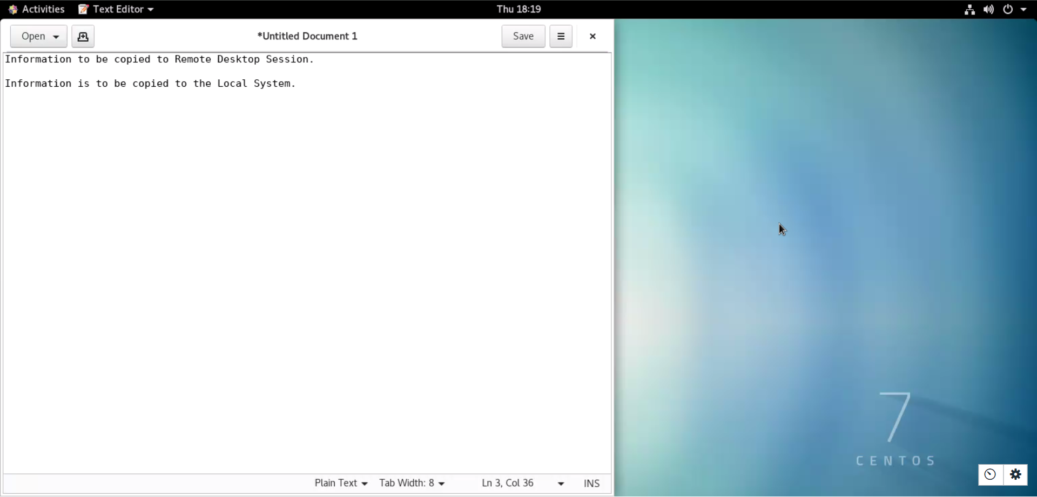This screenshot has width=1037, height=497.
Task: Open the Tab Width: 8 dropdown
Action: point(412,483)
